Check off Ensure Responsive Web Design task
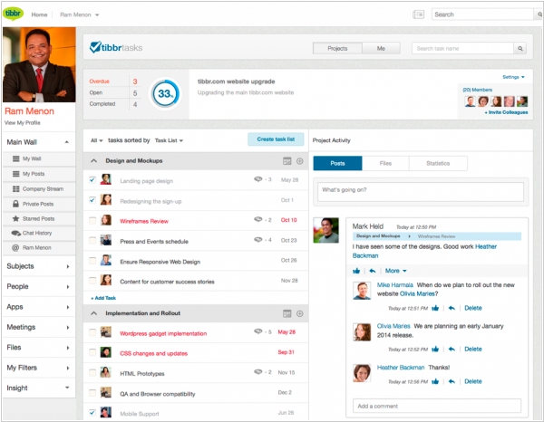This screenshot has height=422, width=544. [92, 261]
